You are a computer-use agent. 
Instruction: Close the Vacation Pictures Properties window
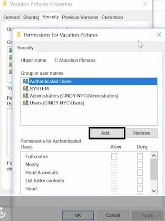(145, 4)
